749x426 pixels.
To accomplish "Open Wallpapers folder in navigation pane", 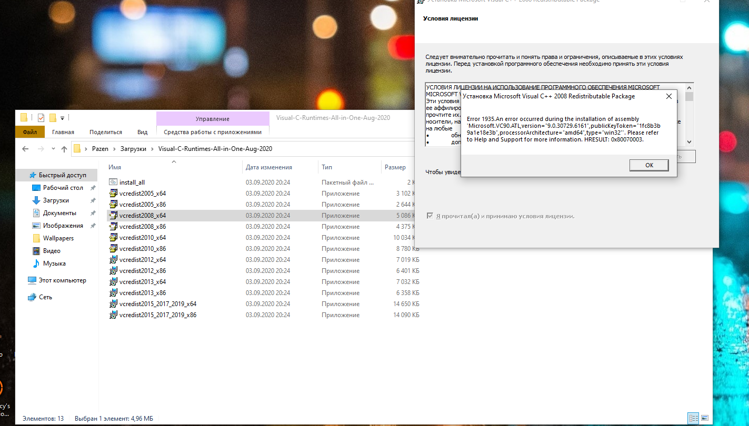I will tap(58, 238).
